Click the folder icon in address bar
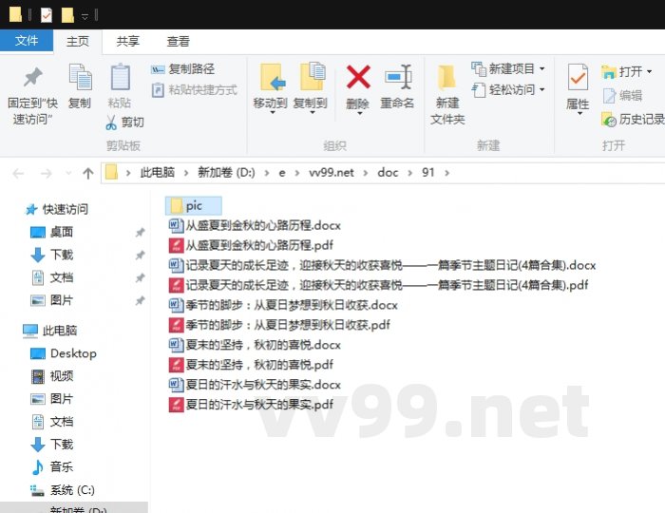The image size is (665, 513). (111, 173)
